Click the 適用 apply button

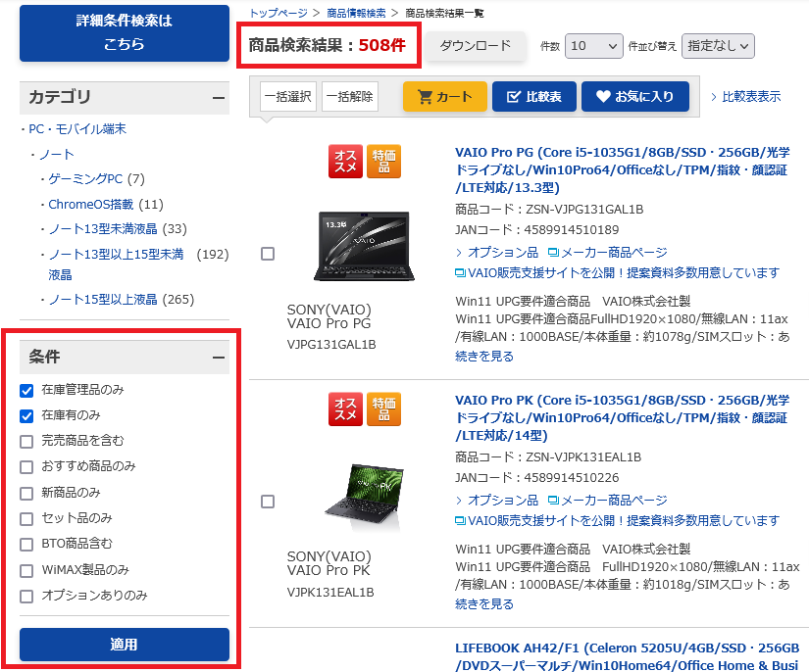[x=125, y=645]
